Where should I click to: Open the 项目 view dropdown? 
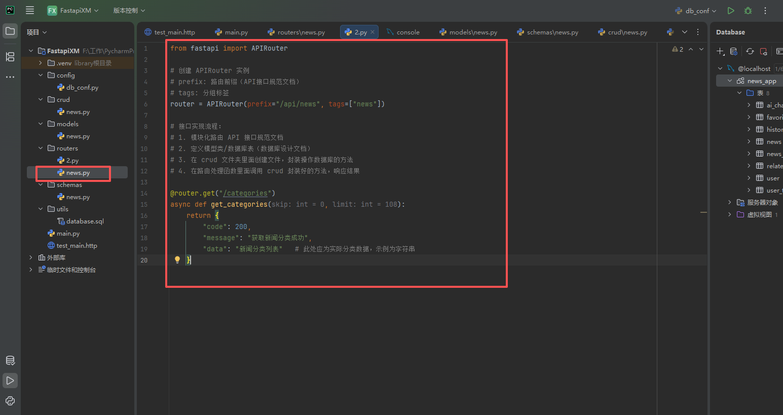click(37, 32)
